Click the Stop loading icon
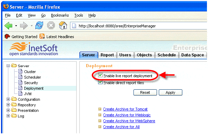Screen dimensions: 208x134 pyautogui.click(x=51, y=25)
